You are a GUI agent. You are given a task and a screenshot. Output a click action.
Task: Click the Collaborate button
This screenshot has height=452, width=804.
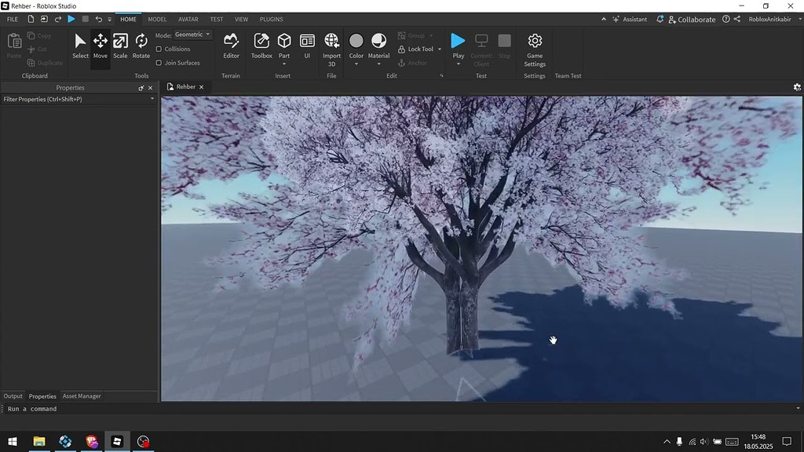click(x=694, y=19)
